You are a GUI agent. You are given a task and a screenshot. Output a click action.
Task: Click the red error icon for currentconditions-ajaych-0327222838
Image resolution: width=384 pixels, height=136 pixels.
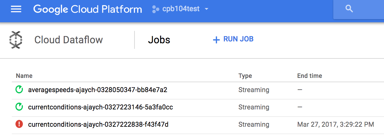pos(19,125)
